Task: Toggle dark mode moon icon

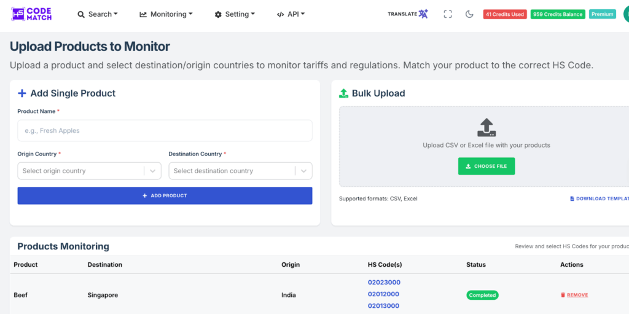Action: [x=469, y=14]
